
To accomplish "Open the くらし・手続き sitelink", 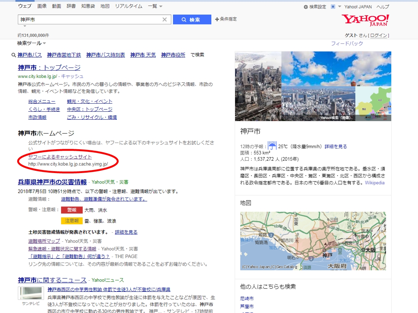I will pyautogui.click(x=44, y=110).
